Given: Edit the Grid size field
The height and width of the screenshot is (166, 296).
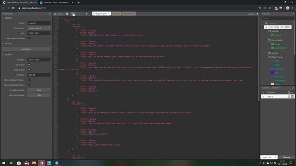Looking at the screenshot, I should 39,75.
